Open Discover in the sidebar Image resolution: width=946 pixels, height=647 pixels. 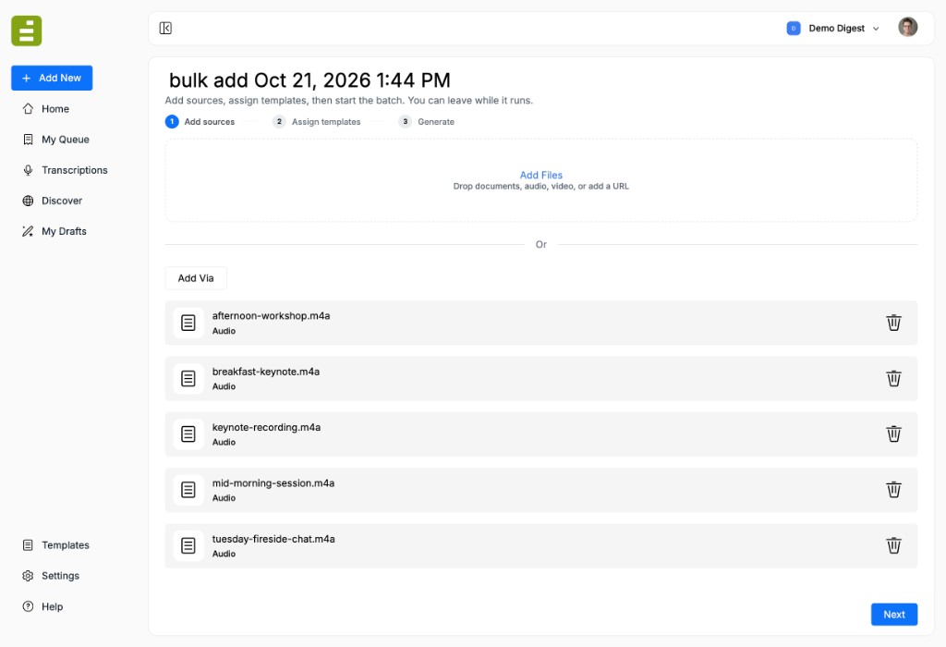[62, 201]
